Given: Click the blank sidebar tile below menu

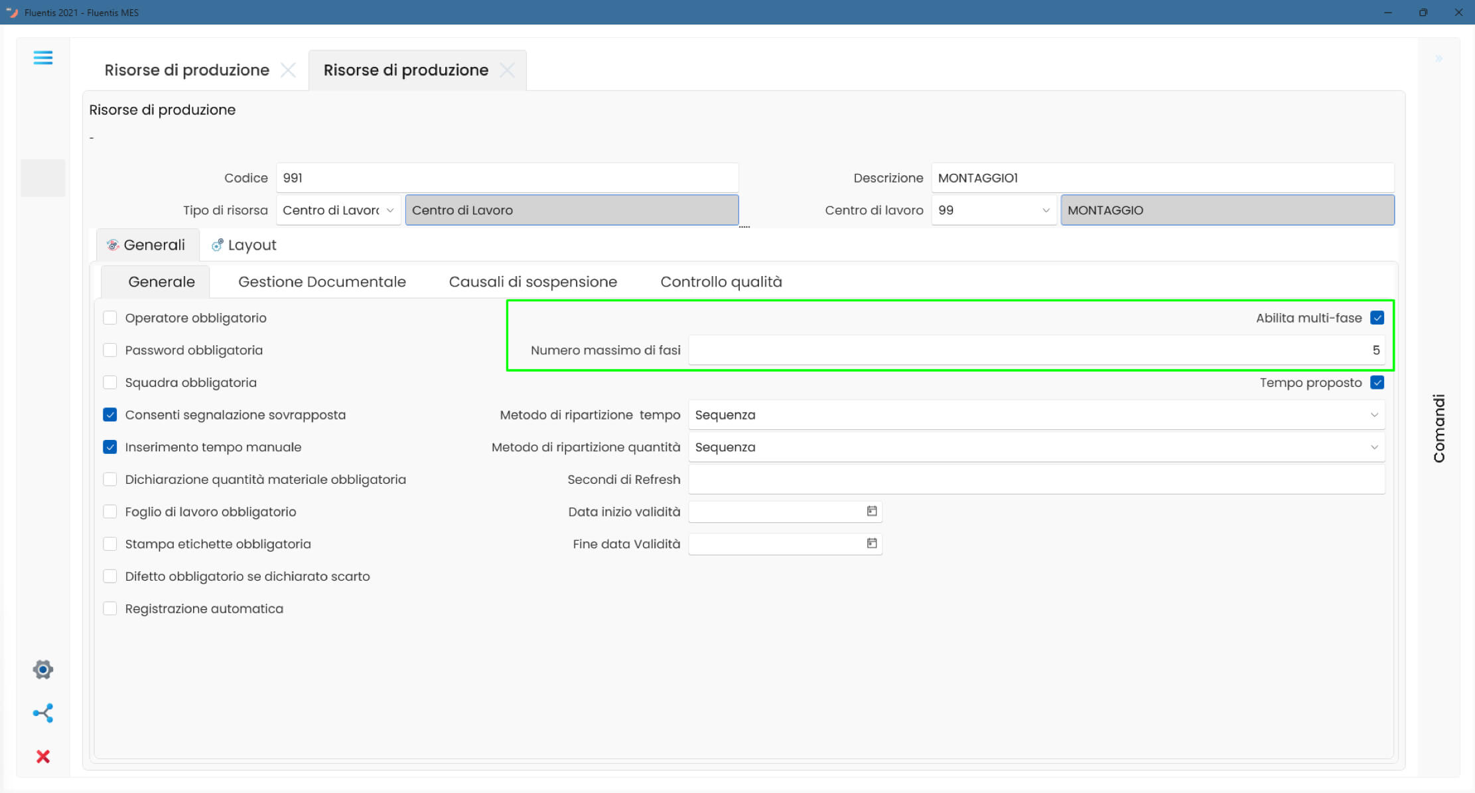Looking at the screenshot, I should click(43, 178).
